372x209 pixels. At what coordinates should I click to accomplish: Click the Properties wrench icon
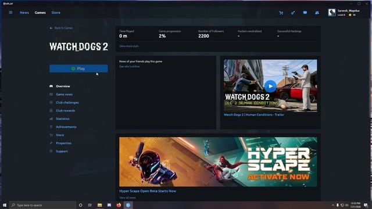click(x=51, y=143)
